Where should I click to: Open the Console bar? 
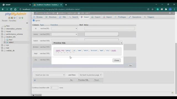(x=37, y=95)
